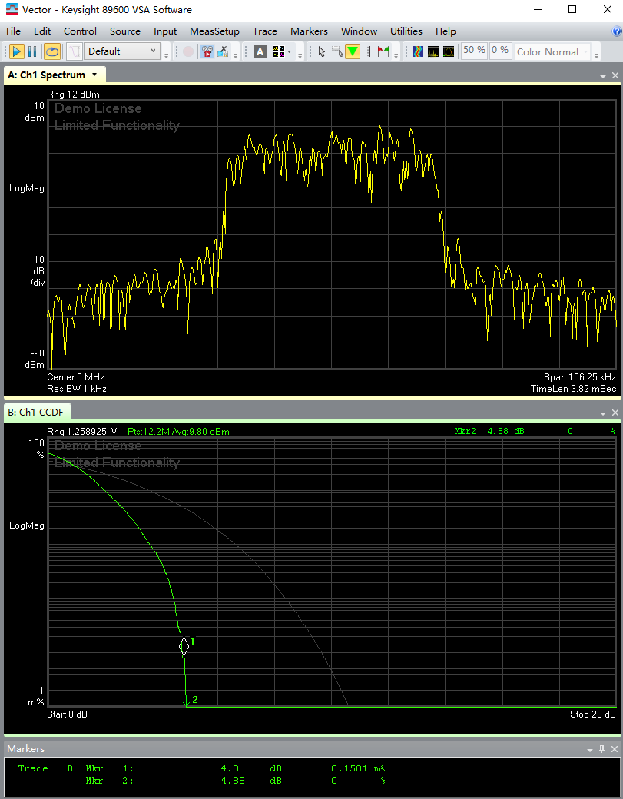Viewport: 623px width, 799px height.
Task: Open the File menu
Action: [13, 31]
